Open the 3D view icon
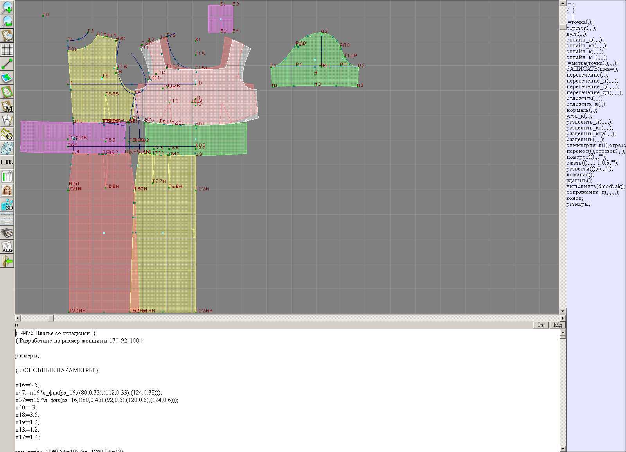626x452 pixels. coord(7,204)
